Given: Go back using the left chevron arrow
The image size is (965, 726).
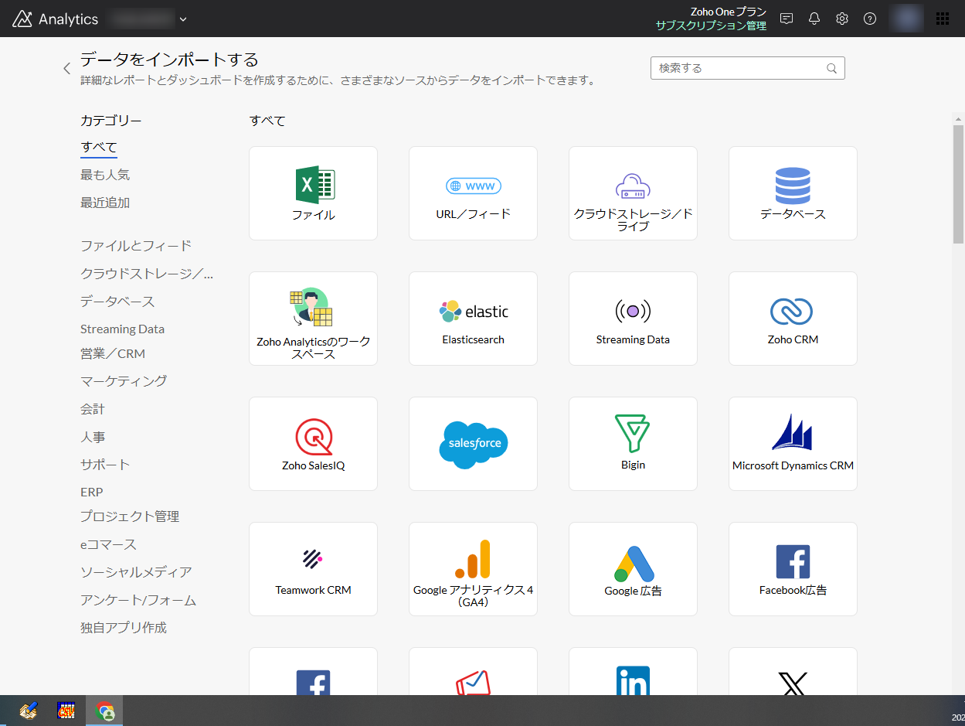Looking at the screenshot, I should pyautogui.click(x=66, y=68).
